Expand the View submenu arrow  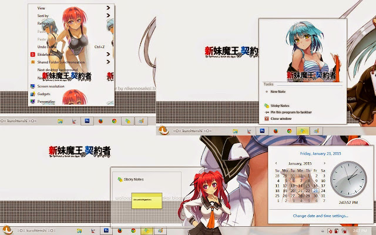108,8
